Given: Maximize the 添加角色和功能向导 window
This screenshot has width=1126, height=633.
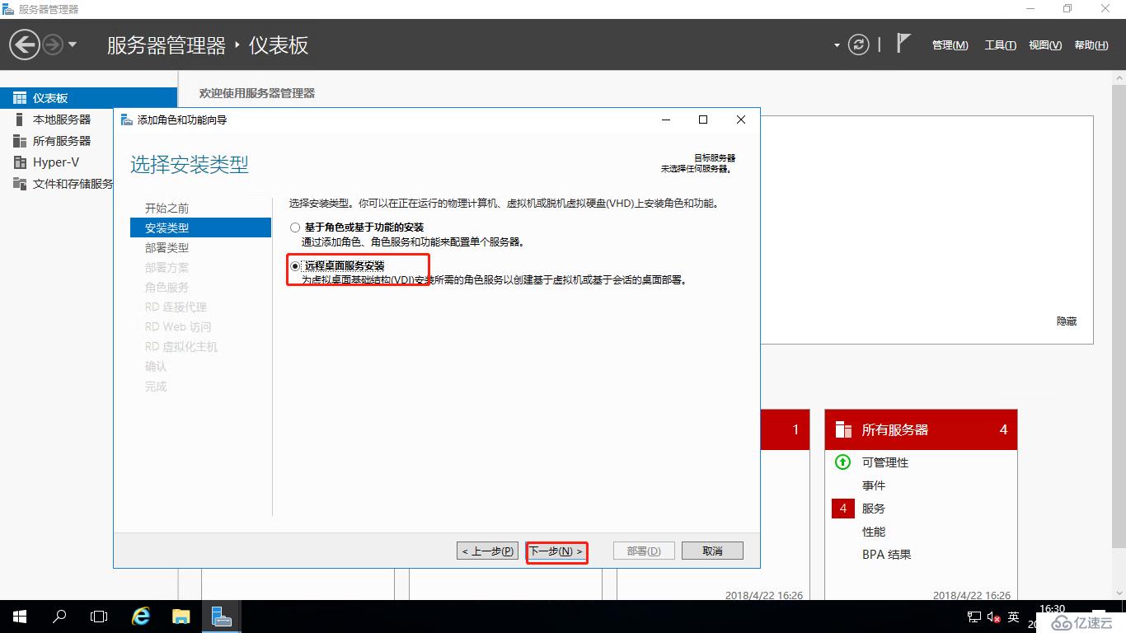Looking at the screenshot, I should click(x=703, y=120).
